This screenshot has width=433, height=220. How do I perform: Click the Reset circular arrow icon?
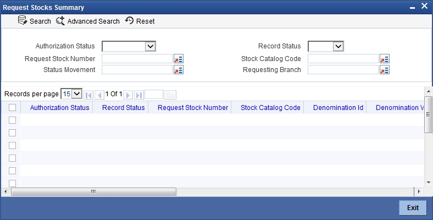click(129, 20)
